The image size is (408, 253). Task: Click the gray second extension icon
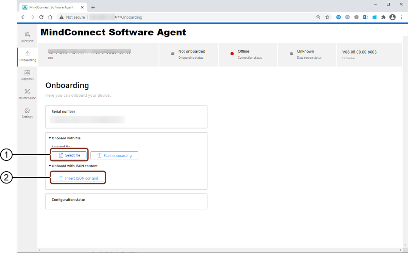tap(347, 17)
